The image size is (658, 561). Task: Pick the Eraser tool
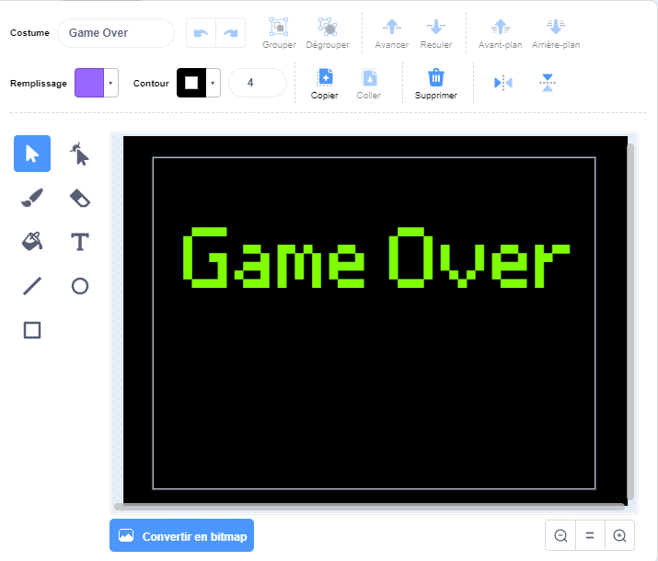coord(80,198)
